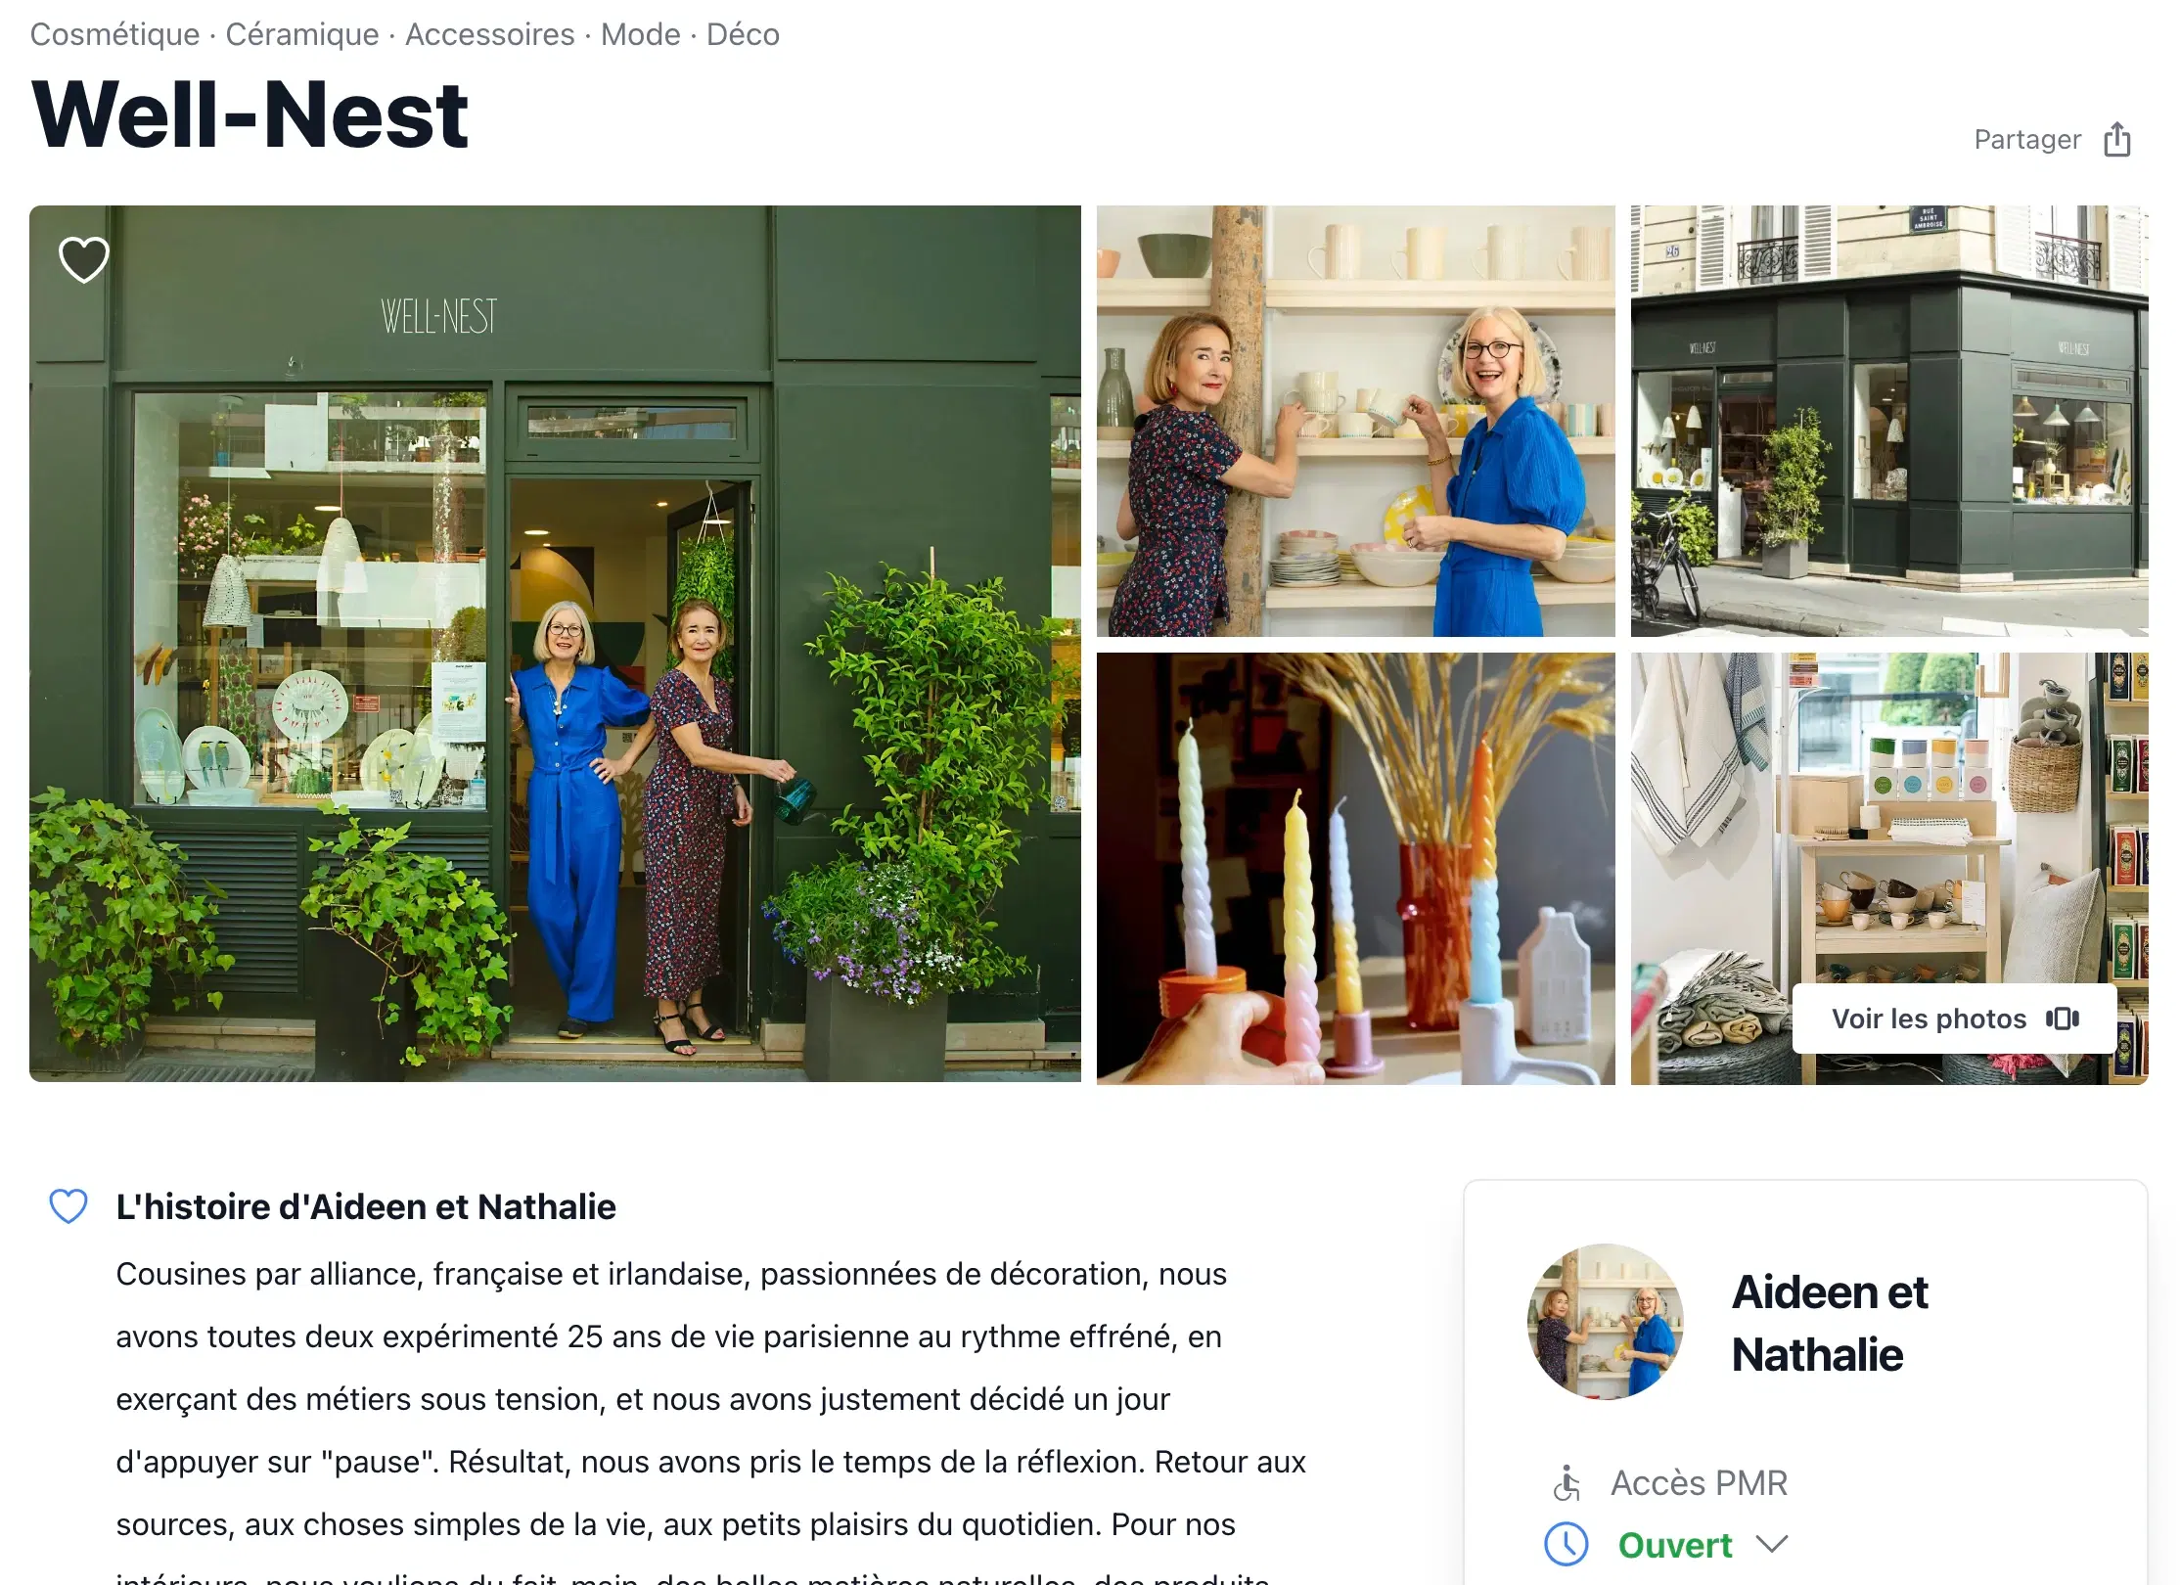The width and height of the screenshot is (2180, 1585).
Task: Open the Déco category
Action: [x=744, y=34]
